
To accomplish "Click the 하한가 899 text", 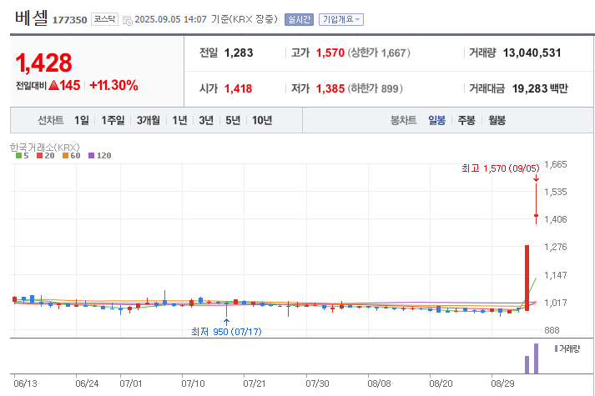I will point(376,88).
